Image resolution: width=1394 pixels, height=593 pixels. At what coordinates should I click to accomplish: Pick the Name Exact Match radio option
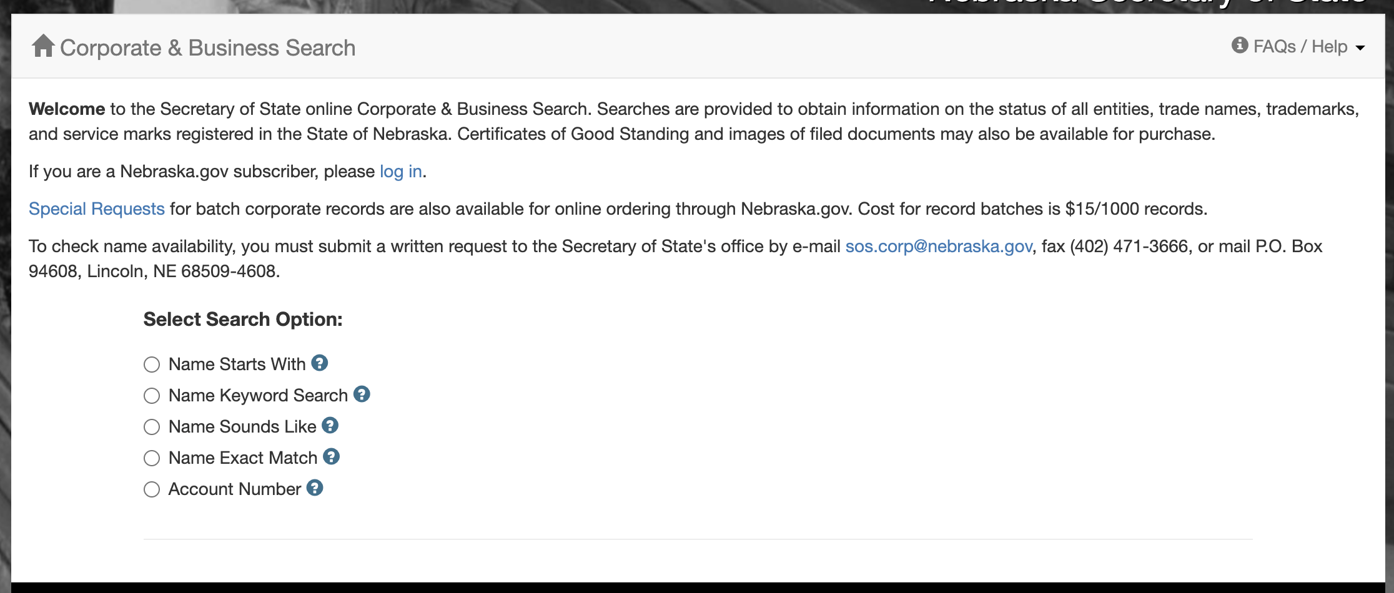152,458
